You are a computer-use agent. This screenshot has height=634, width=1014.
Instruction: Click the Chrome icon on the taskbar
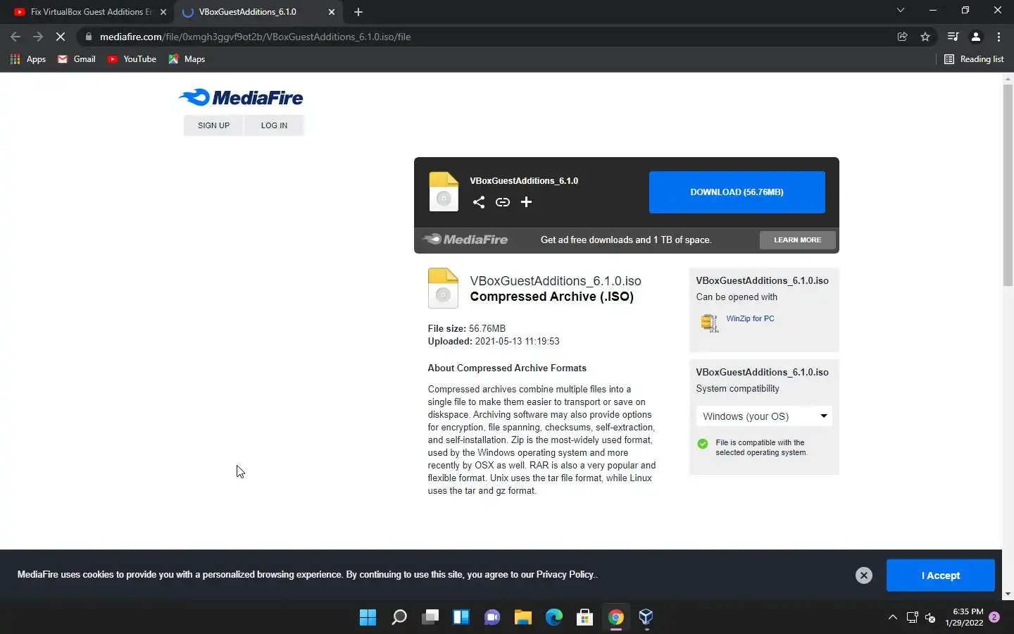pyautogui.click(x=616, y=618)
